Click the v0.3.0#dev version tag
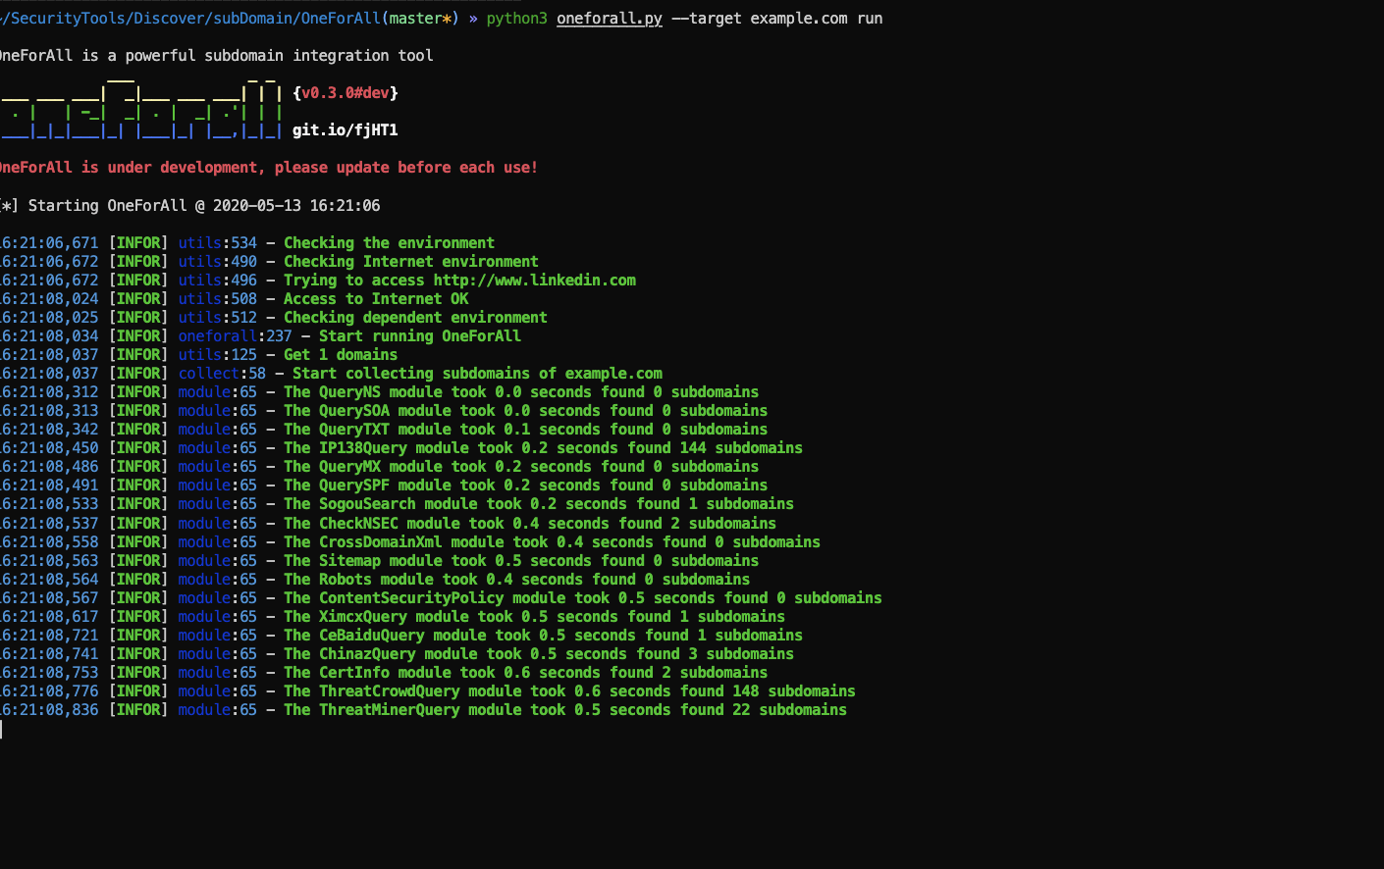 tap(345, 93)
